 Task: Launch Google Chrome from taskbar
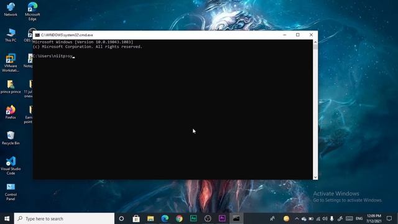click(x=179, y=218)
